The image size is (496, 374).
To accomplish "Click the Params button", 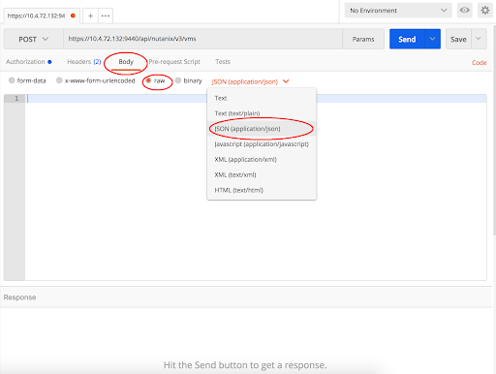I will [363, 39].
